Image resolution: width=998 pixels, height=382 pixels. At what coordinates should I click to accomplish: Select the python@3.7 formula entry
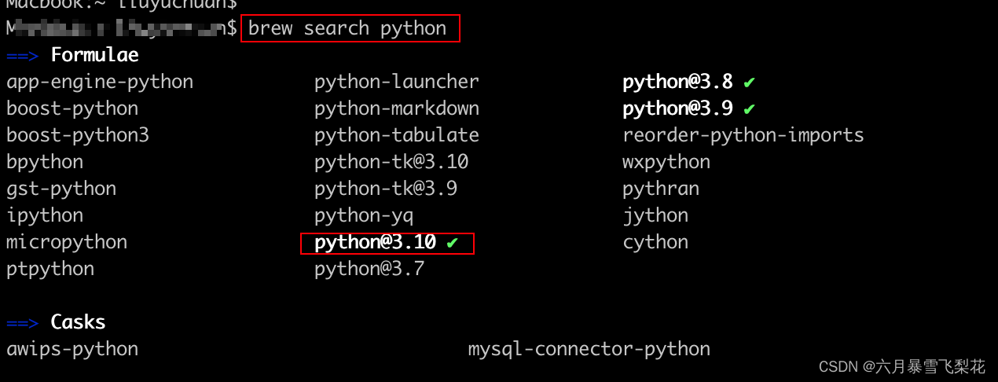pos(369,269)
